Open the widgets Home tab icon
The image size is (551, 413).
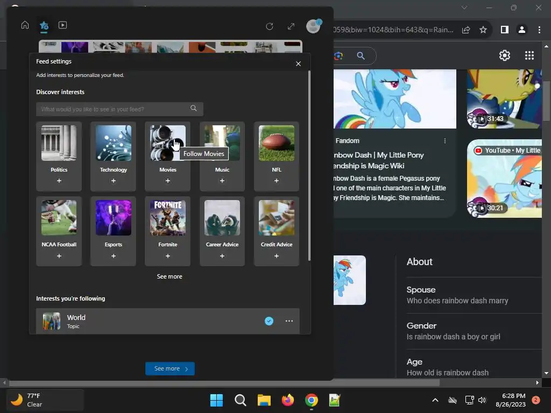point(25,25)
